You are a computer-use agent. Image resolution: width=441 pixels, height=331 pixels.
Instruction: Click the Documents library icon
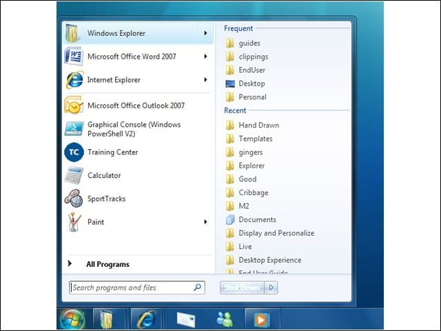point(230,219)
